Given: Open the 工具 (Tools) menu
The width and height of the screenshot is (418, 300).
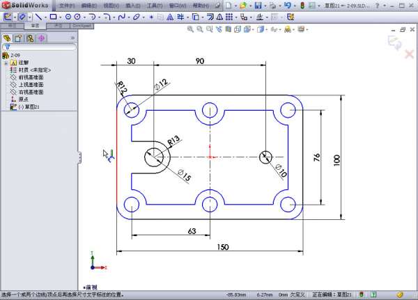Looking at the screenshot, I should (x=154, y=5).
